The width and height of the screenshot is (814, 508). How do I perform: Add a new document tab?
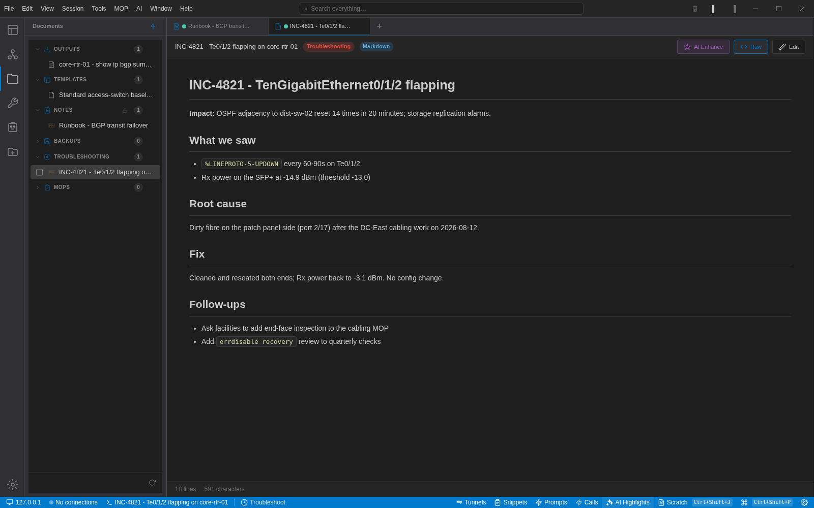coord(379,26)
